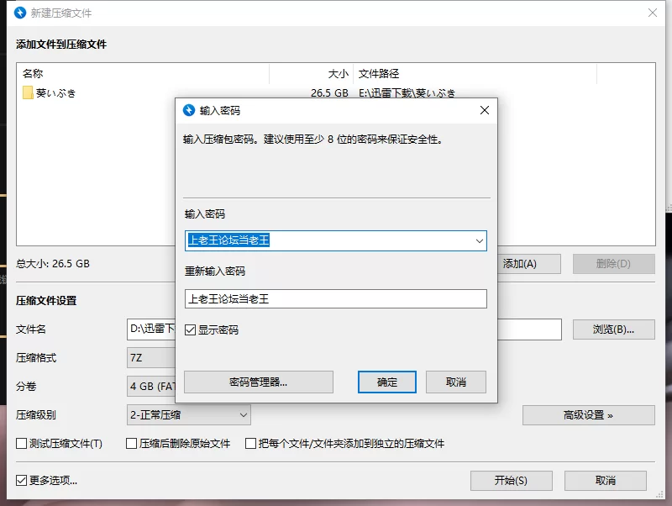Viewport: 672px width, 506px height.
Task: Open the 分卷 4 GB dropdown
Action: tap(151, 387)
